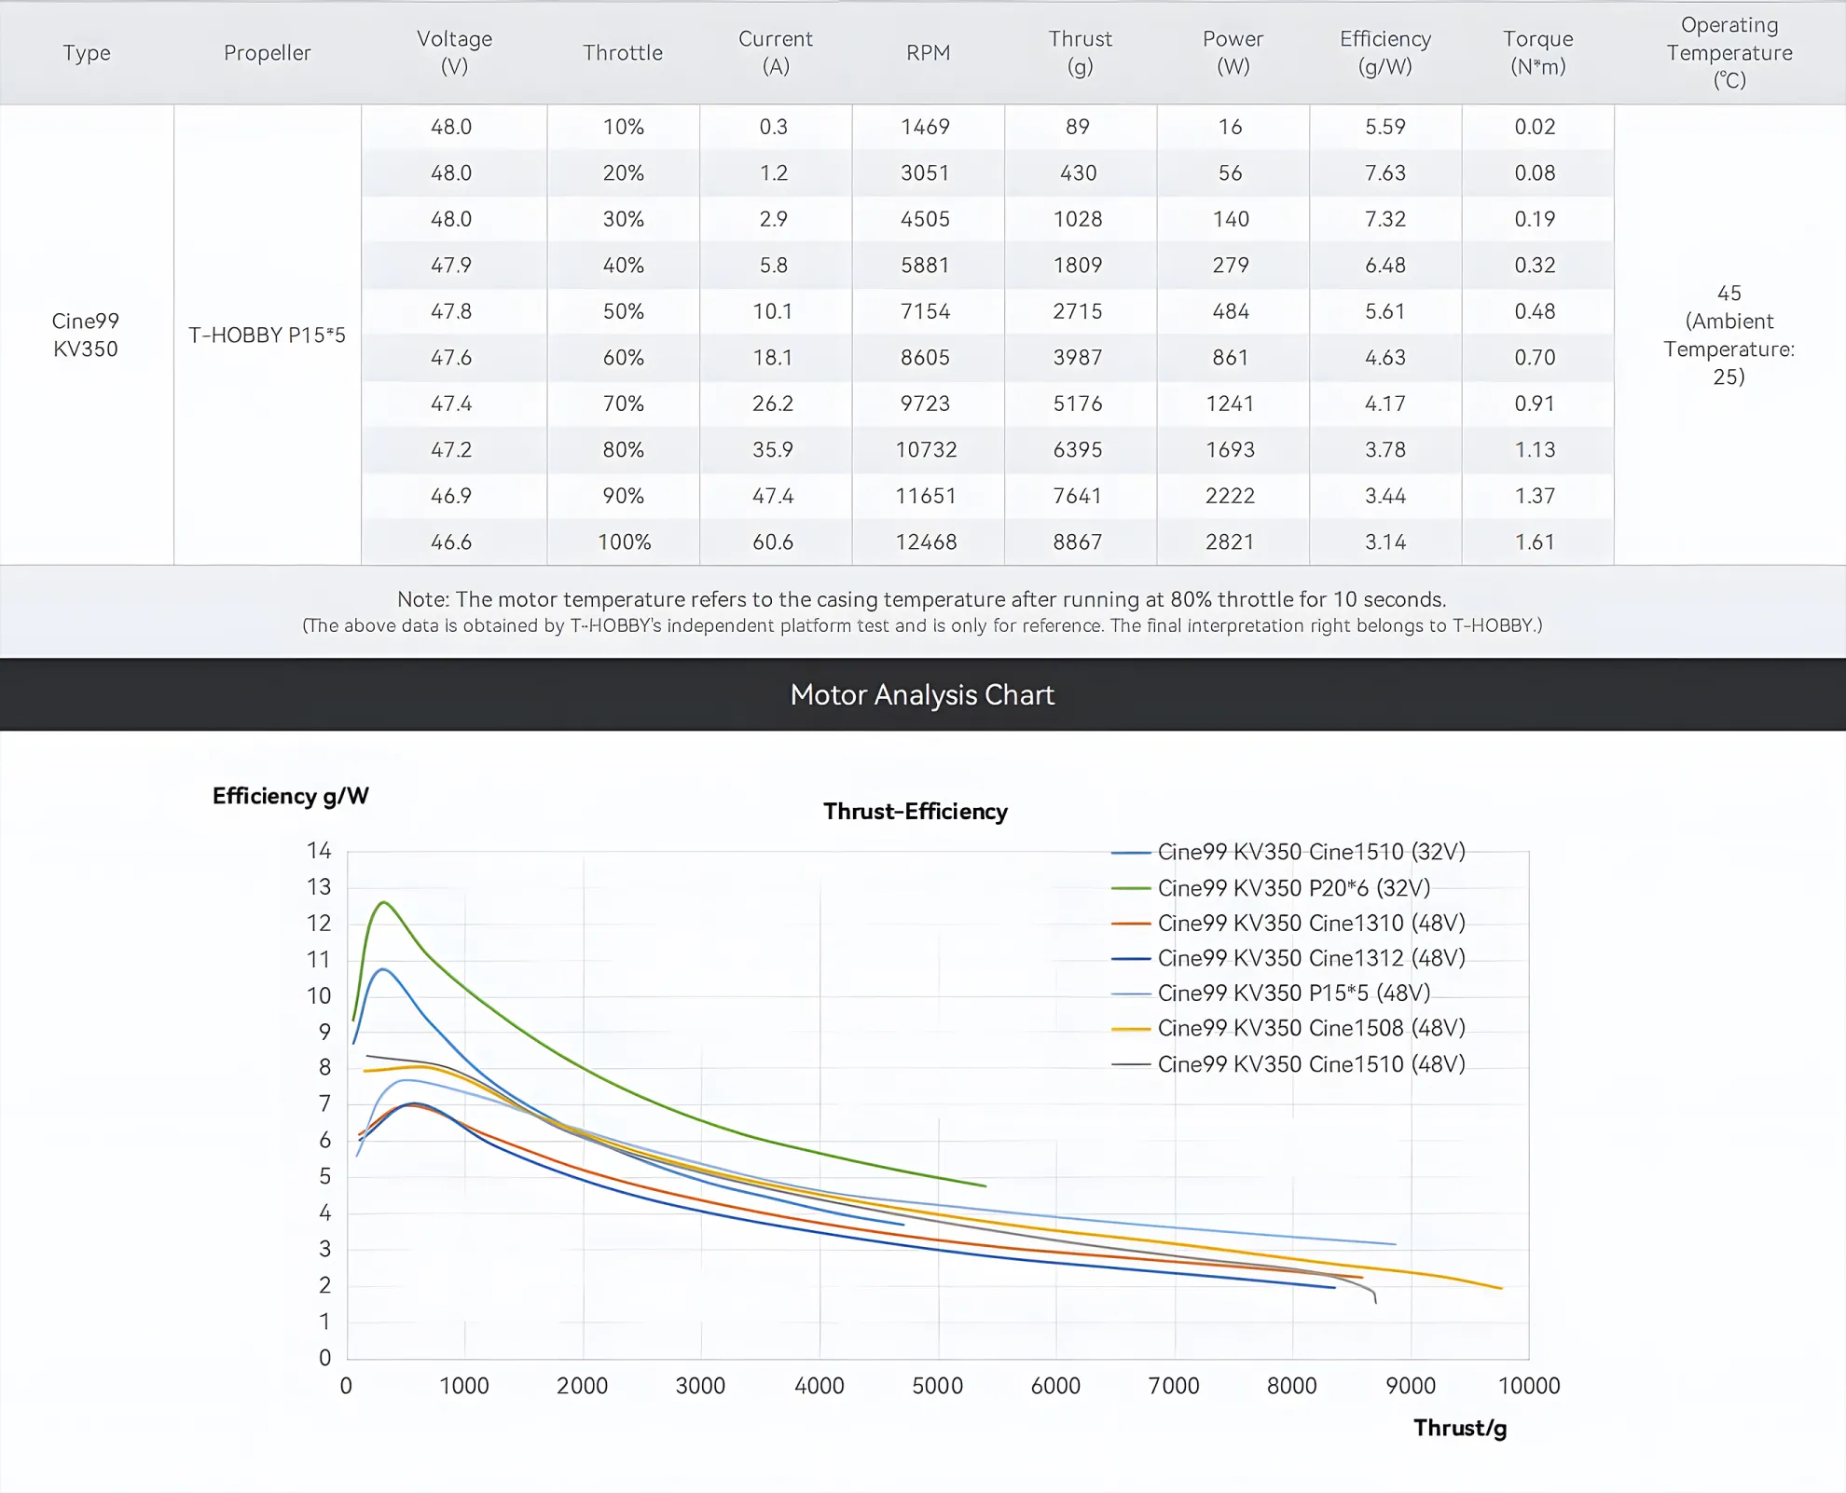Click the orange legend line for Cine1310 (48V)
Image resolution: width=1846 pixels, height=1493 pixels.
pyautogui.click(x=1130, y=924)
